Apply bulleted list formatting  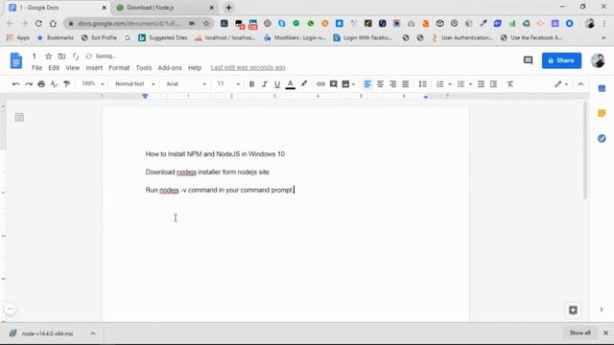460,84
